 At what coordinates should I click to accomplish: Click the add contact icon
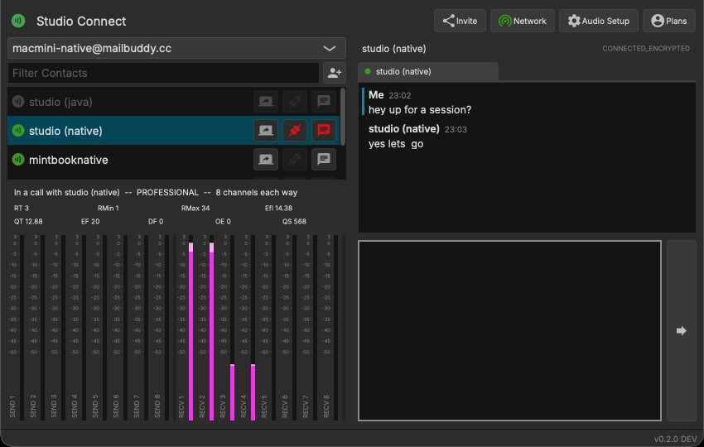coord(335,73)
